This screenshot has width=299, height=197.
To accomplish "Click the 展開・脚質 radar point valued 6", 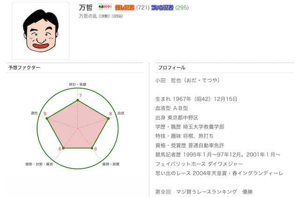I will point(92,148).
